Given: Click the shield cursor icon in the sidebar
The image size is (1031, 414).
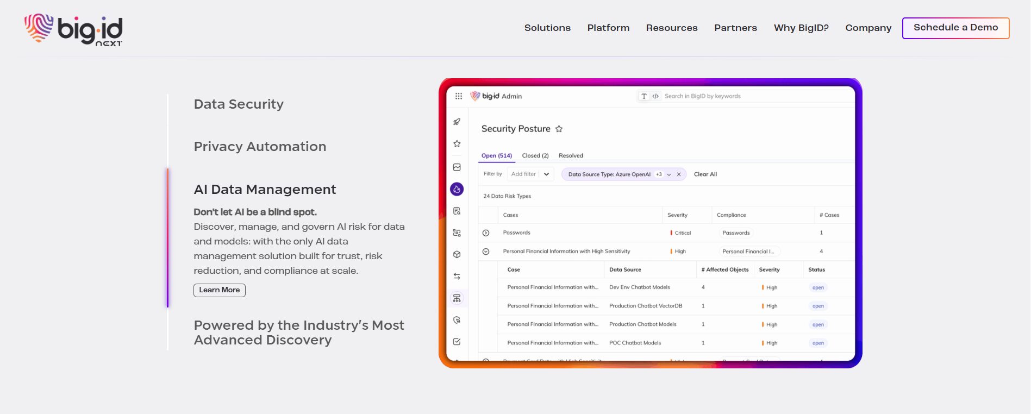Looking at the screenshot, I should (x=457, y=320).
